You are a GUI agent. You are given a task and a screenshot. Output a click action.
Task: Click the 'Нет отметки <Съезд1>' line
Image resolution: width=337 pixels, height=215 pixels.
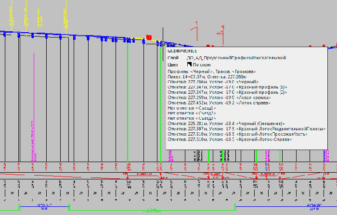coord(192,108)
